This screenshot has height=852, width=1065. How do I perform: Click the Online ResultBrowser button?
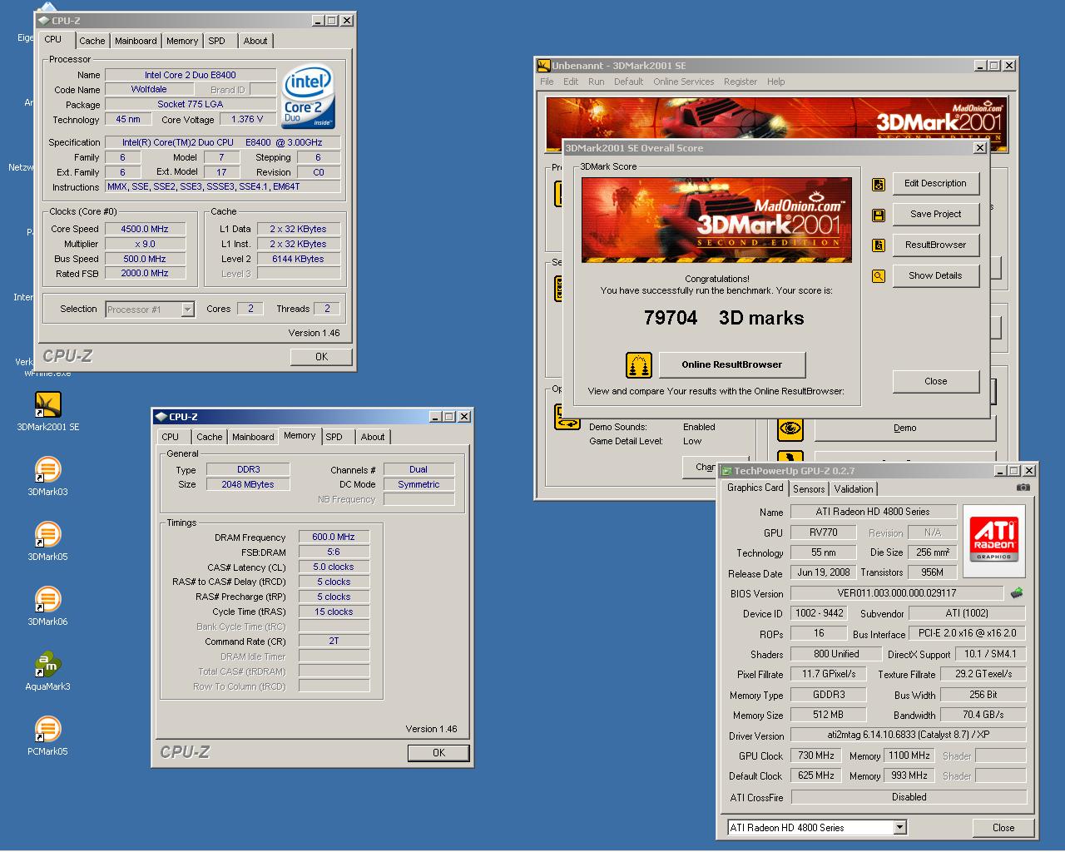pos(731,364)
